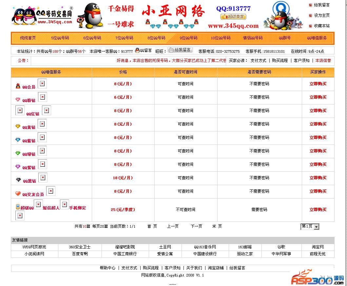
Task: Go to 首页 in pagination
Action: pyautogui.click(x=152, y=226)
